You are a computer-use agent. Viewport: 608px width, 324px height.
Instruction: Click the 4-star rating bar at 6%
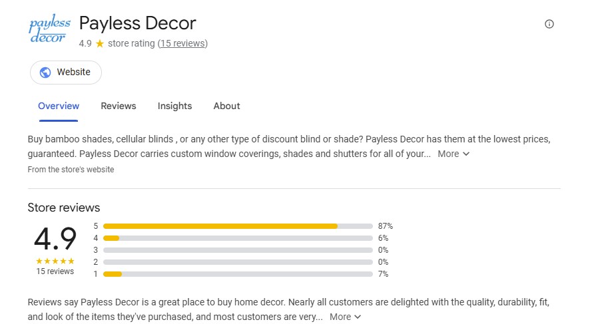tap(238, 238)
